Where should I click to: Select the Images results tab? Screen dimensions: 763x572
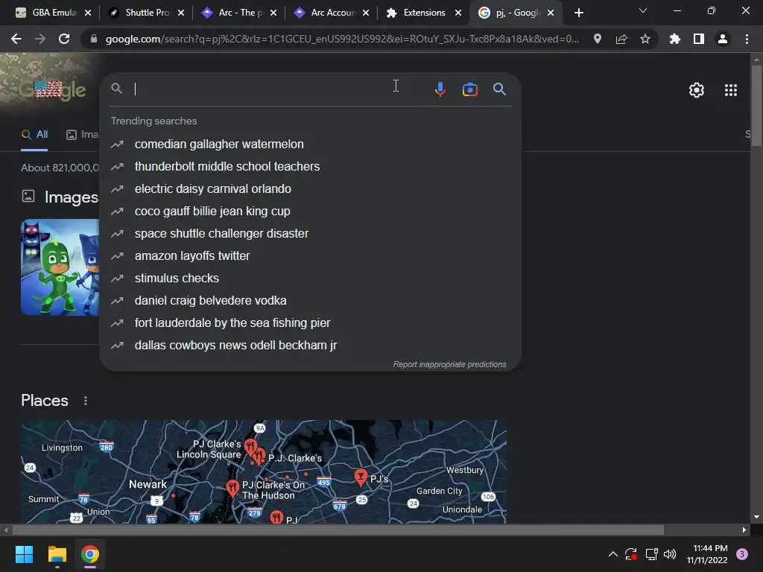(x=82, y=135)
